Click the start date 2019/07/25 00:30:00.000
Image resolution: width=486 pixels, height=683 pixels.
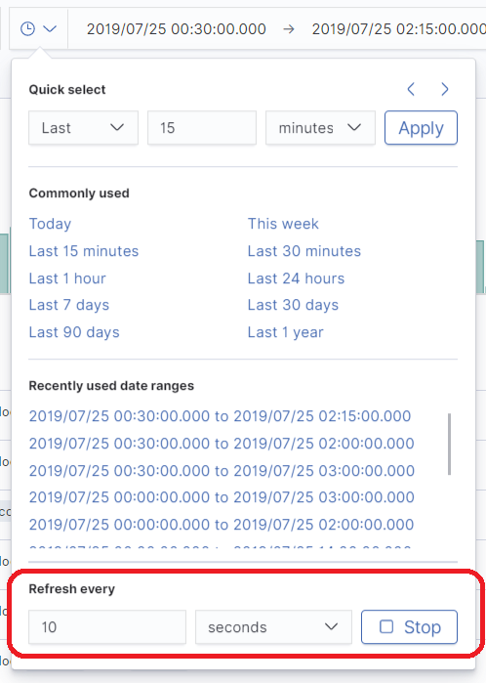tap(177, 29)
